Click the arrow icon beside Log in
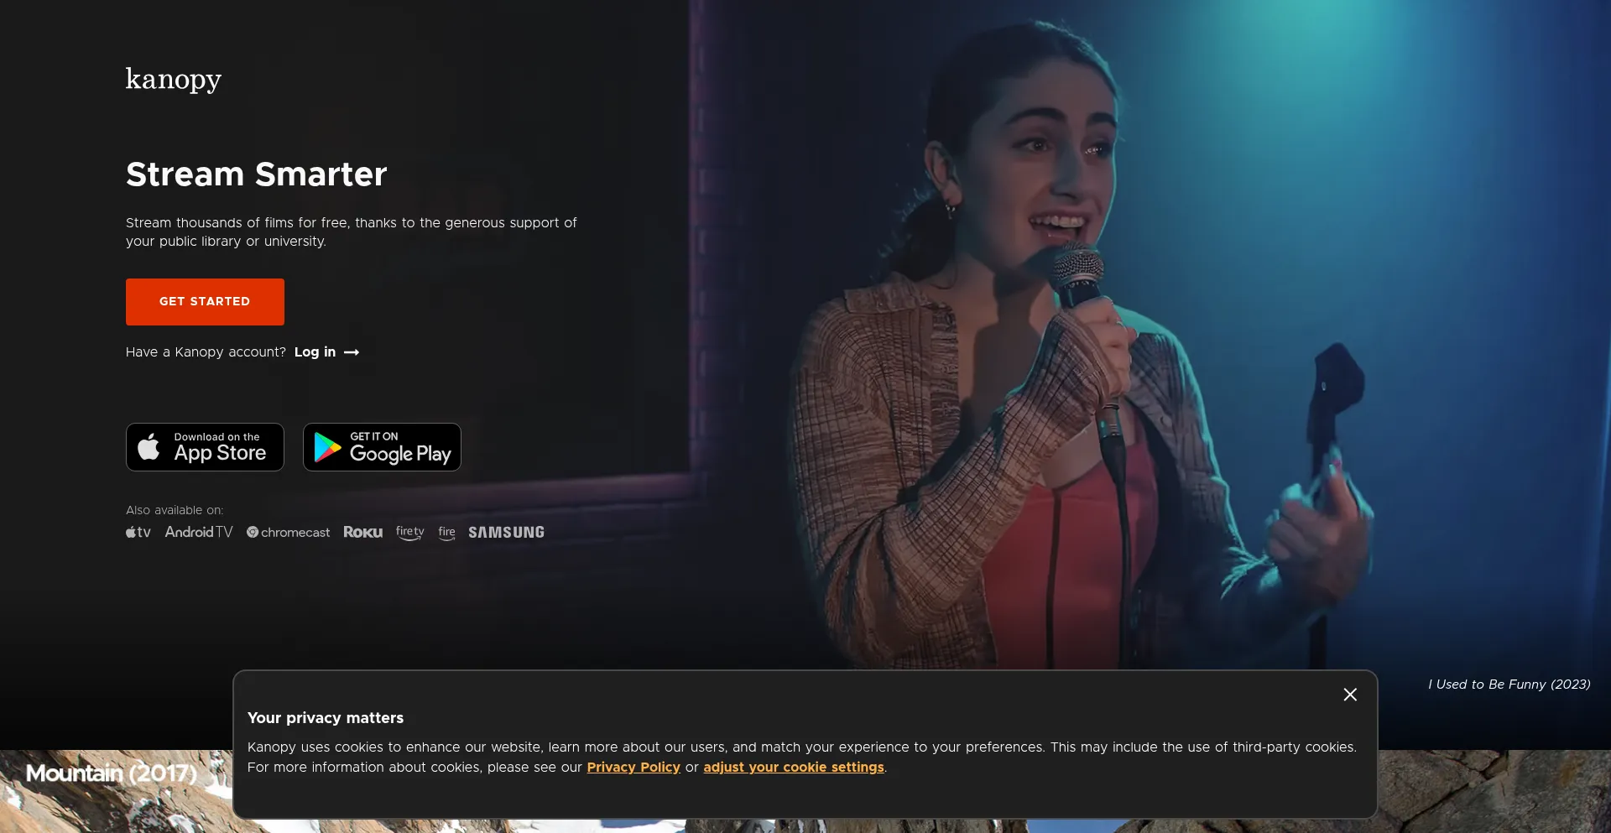1611x833 pixels. 352,352
